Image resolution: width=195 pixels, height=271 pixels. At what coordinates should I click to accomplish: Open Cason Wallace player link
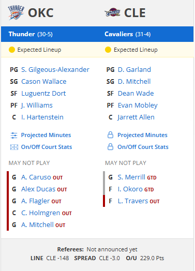[44, 82]
